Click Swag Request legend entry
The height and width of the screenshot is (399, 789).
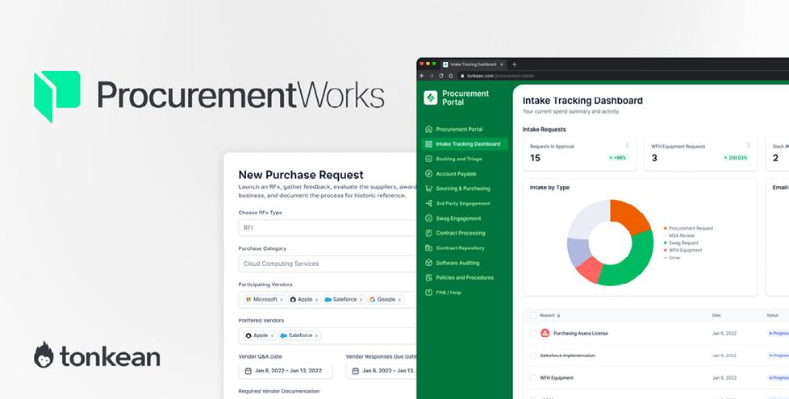[682, 243]
